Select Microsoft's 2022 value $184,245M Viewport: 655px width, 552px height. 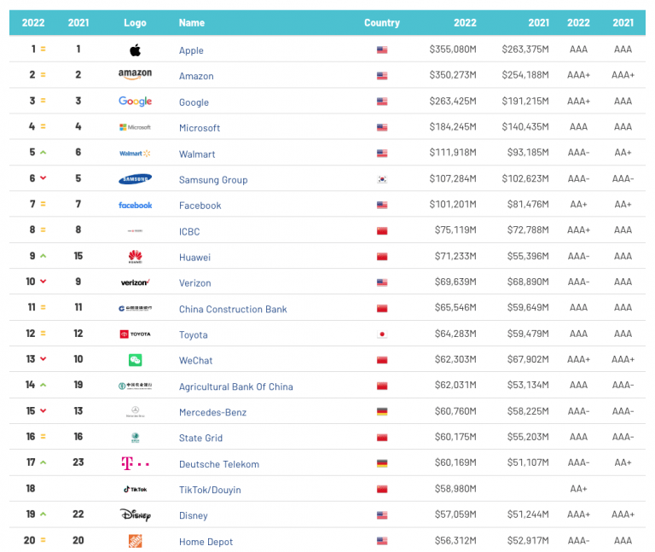453,126
